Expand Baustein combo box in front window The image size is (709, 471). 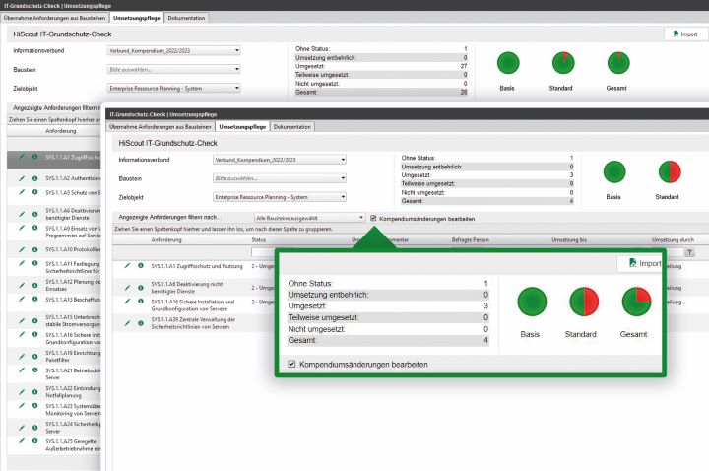click(x=280, y=178)
